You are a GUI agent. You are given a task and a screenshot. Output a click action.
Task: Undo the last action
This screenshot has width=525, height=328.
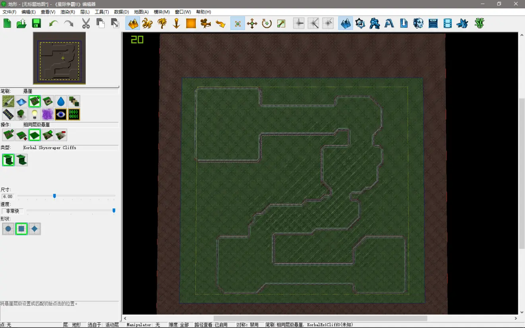(x=54, y=23)
